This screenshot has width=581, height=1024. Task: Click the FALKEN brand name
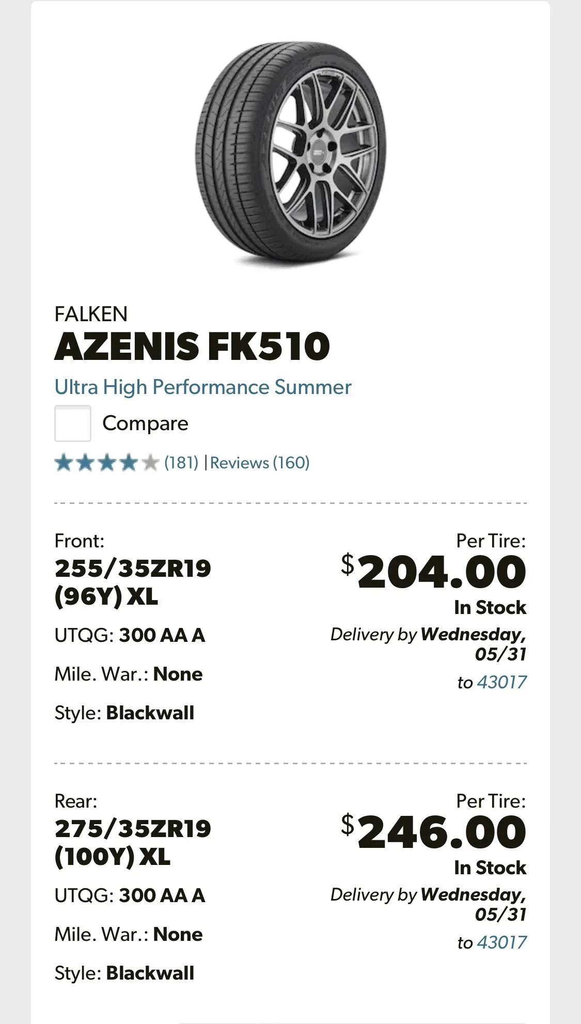91,313
